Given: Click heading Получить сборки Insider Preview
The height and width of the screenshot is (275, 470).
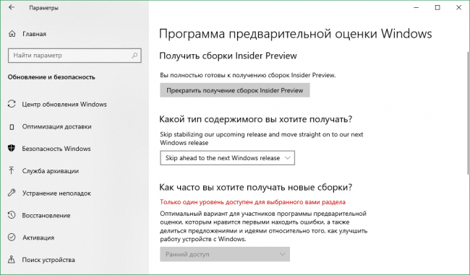Looking at the screenshot, I should click(x=228, y=56).
